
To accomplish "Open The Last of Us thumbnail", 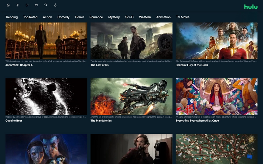I will pyautogui.click(x=131, y=41).
